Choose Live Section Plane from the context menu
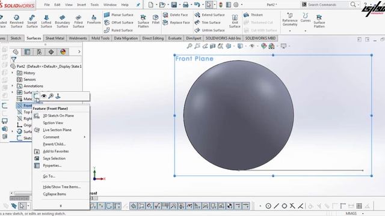Image resolution: width=385 pixels, height=216 pixels. [x=57, y=130]
